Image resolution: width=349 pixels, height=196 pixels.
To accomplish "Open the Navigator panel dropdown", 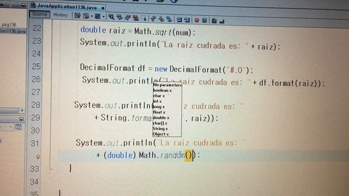I will pyautogui.click(x=10, y=127).
